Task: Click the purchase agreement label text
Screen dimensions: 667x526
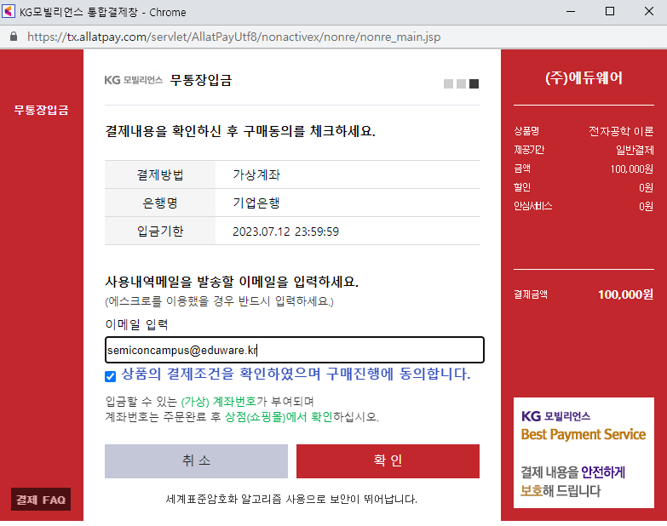Action: point(296,374)
